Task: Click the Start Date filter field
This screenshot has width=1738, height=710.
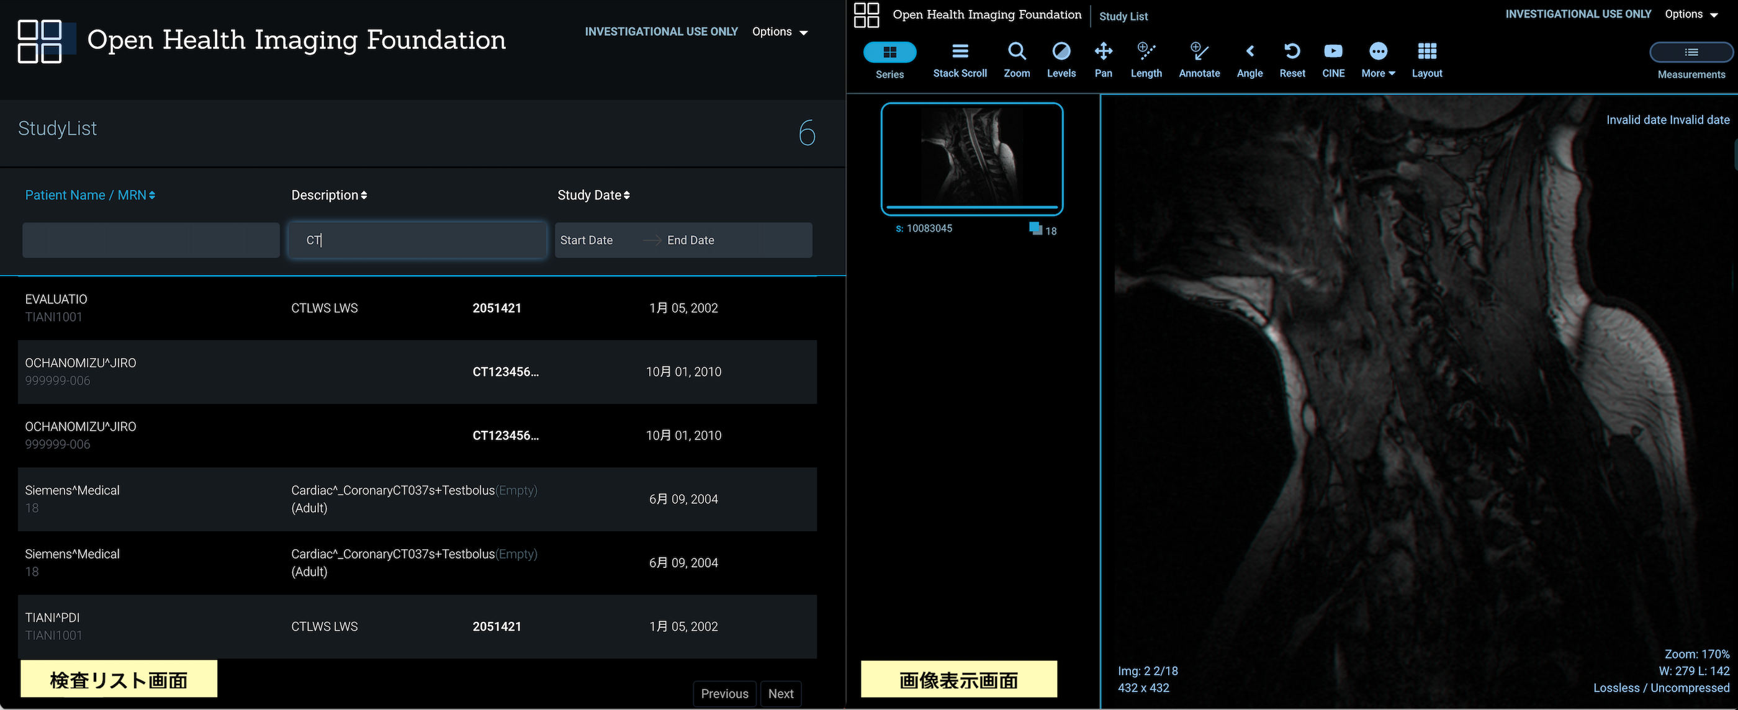Action: point(587,240)
